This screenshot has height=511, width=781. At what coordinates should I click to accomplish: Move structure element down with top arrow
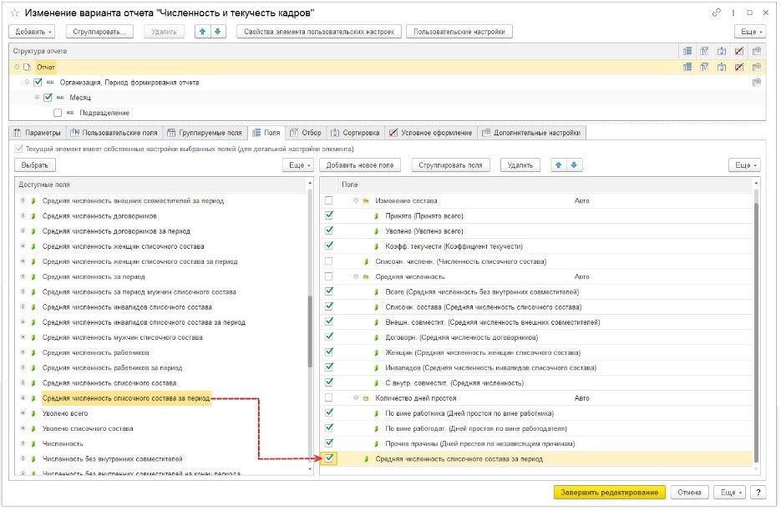pyautogui.click(x=218, y=31)
